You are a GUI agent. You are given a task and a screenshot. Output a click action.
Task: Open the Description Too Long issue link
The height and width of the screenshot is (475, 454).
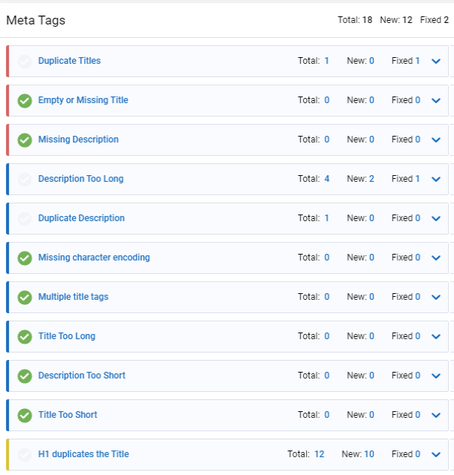click(81, 179)
